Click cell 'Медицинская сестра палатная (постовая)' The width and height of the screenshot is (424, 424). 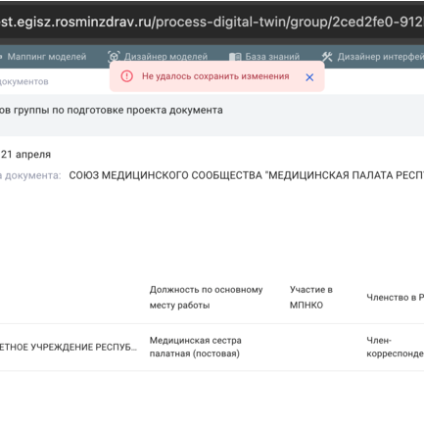(x=196, y=347)
